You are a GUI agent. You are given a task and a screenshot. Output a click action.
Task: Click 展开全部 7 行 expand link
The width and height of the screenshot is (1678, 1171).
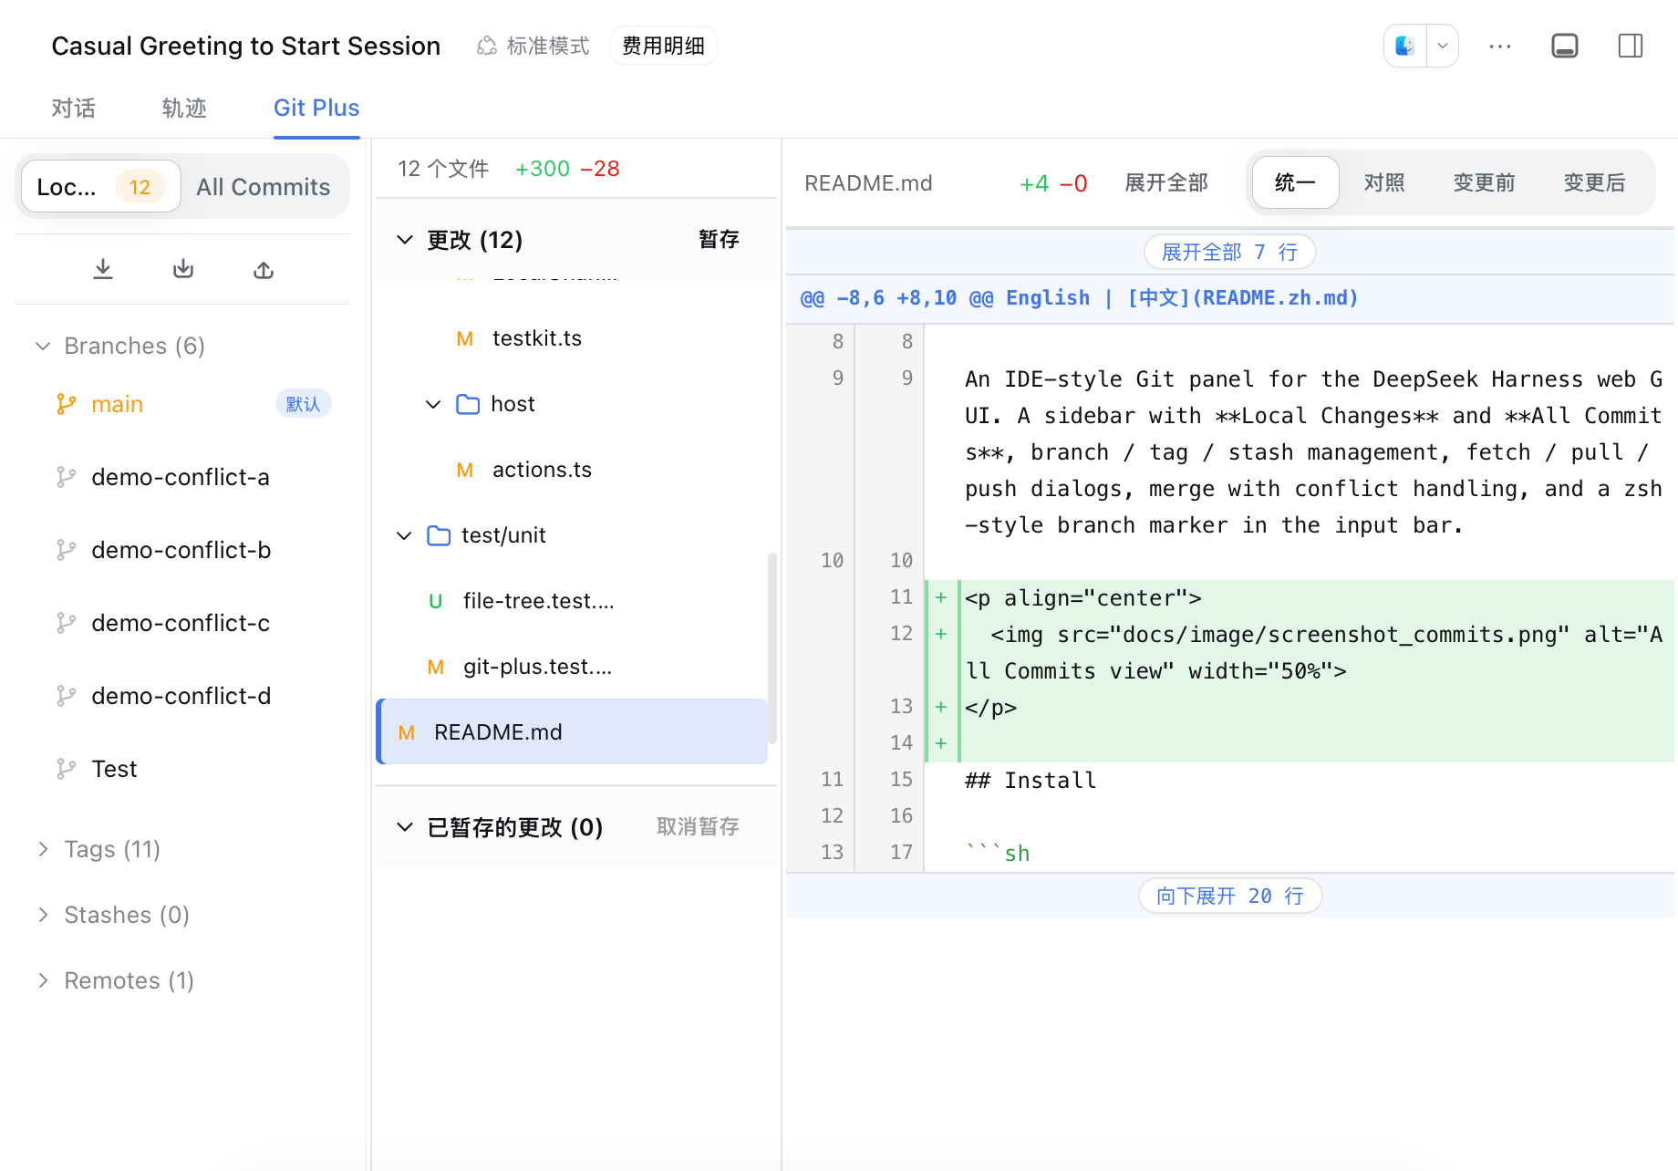(1229, 252)
